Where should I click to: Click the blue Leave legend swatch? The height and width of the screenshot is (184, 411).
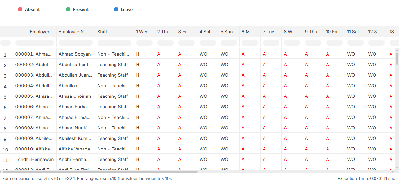pos(116,10)
